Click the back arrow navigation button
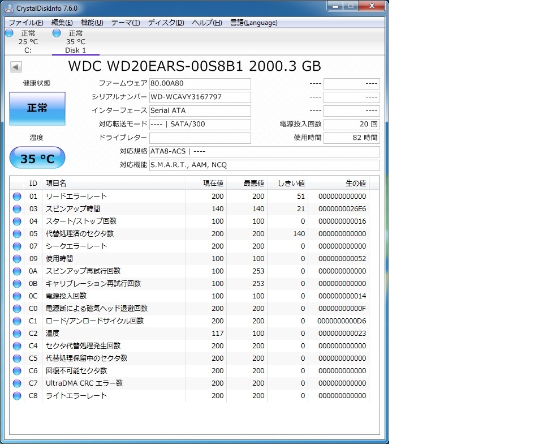This screenshot has height=444, width=543. [16, 67]
